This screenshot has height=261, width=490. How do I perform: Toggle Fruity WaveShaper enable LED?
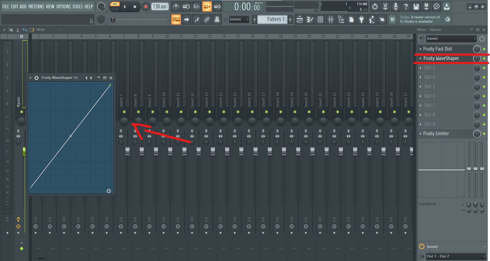pyautogui.click(x=484, y=58)
